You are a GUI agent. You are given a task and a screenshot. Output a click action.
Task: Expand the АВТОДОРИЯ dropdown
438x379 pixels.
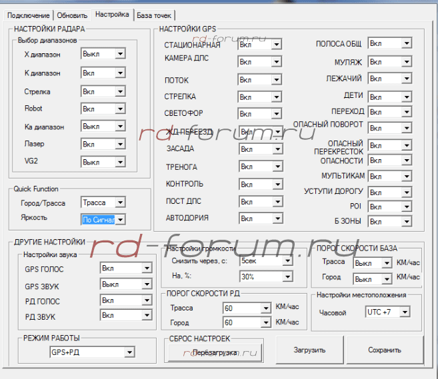click(261, 218)
